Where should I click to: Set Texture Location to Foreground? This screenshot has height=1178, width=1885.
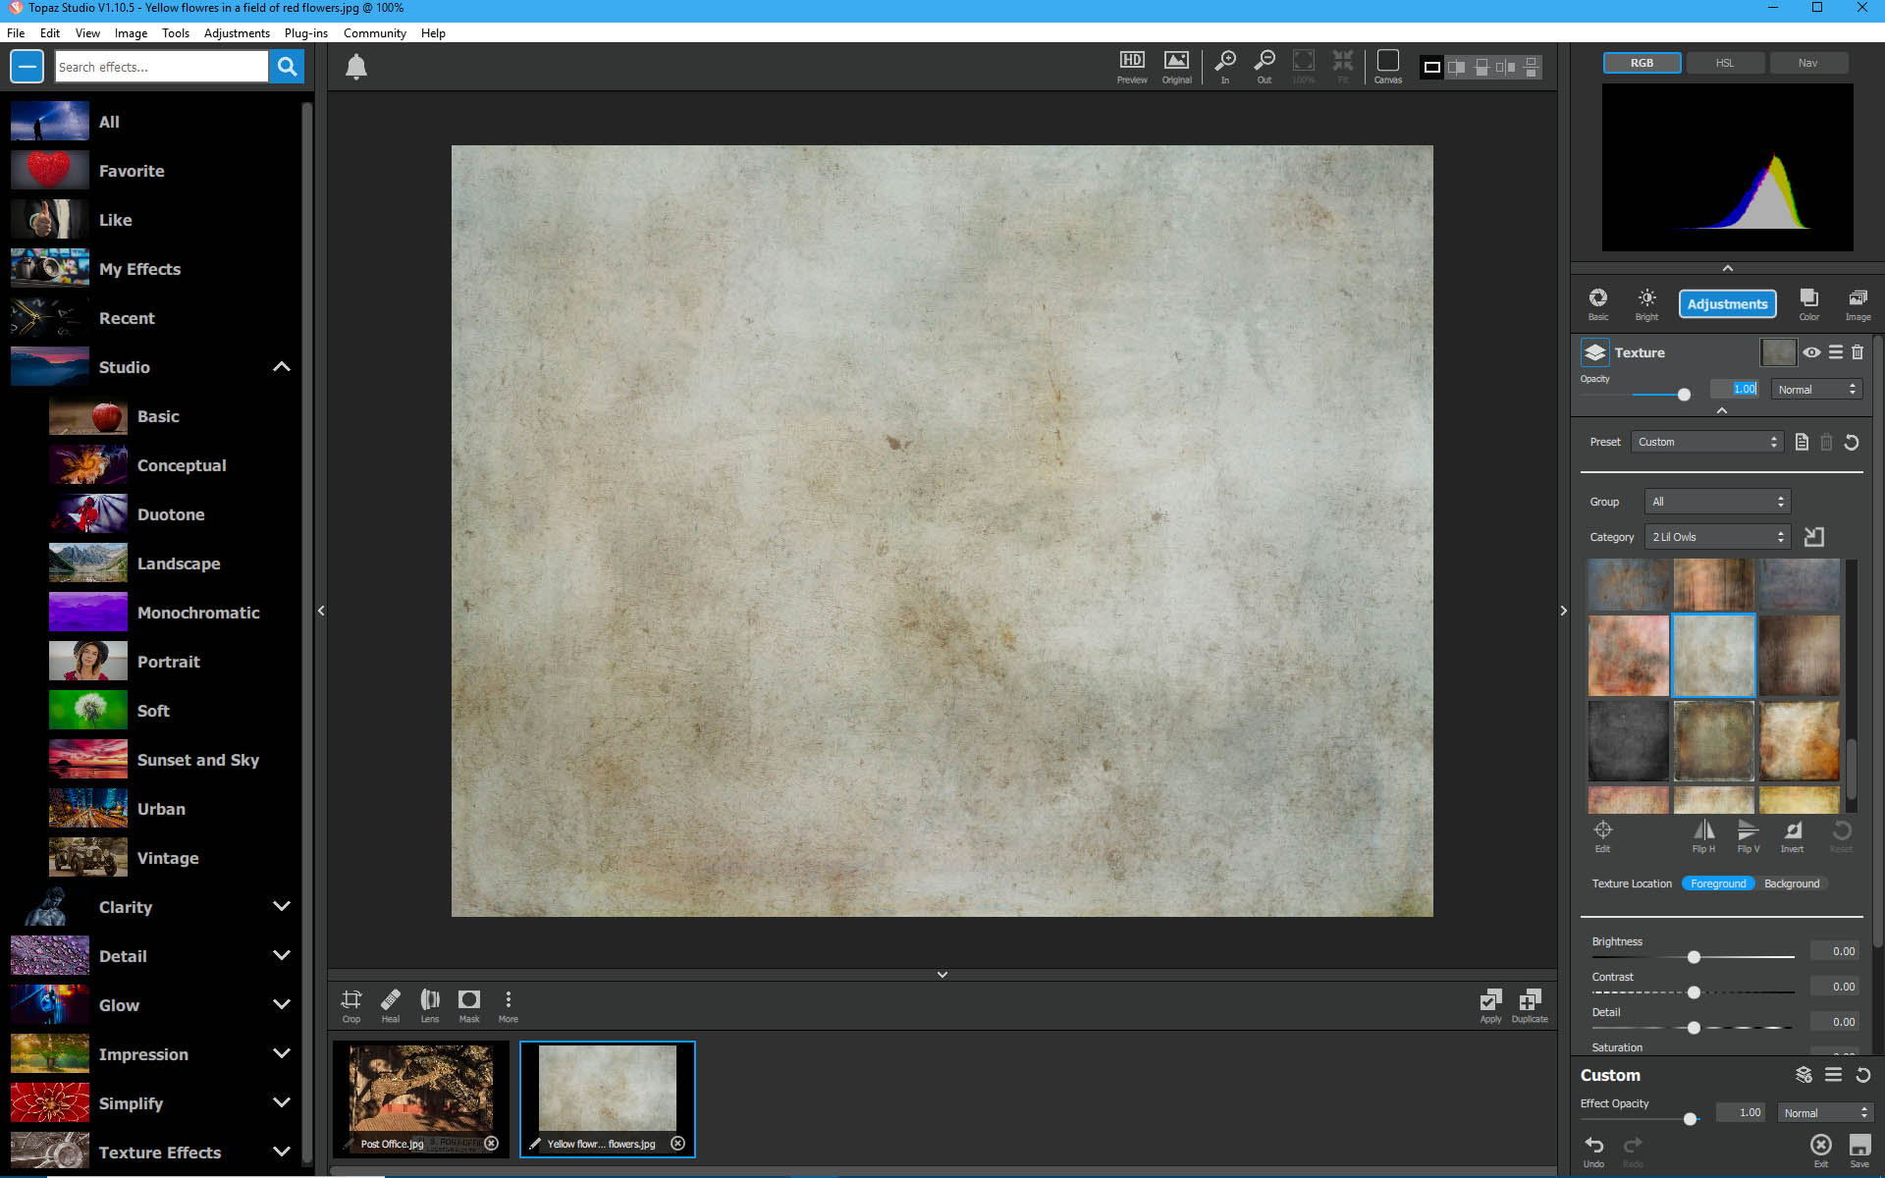(1718, 883)
